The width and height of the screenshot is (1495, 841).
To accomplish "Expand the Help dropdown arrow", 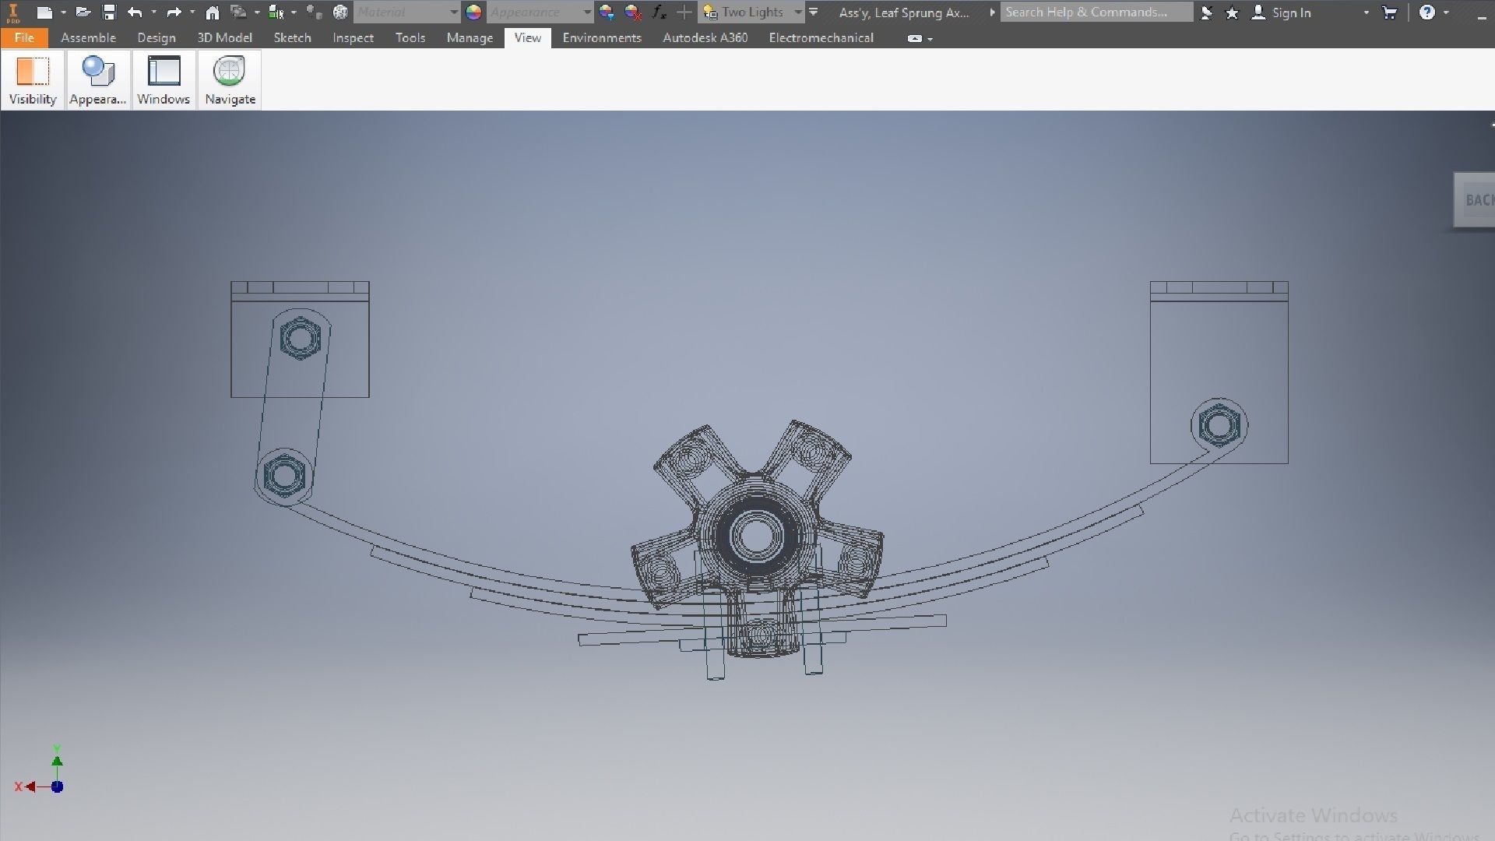I will pos(1446,12).
